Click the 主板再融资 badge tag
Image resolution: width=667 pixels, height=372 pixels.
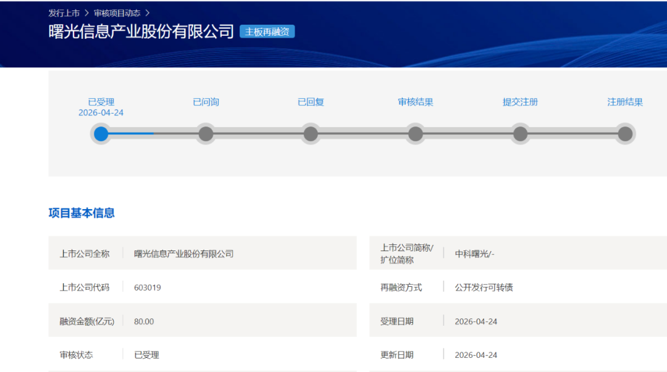(267, 32)
